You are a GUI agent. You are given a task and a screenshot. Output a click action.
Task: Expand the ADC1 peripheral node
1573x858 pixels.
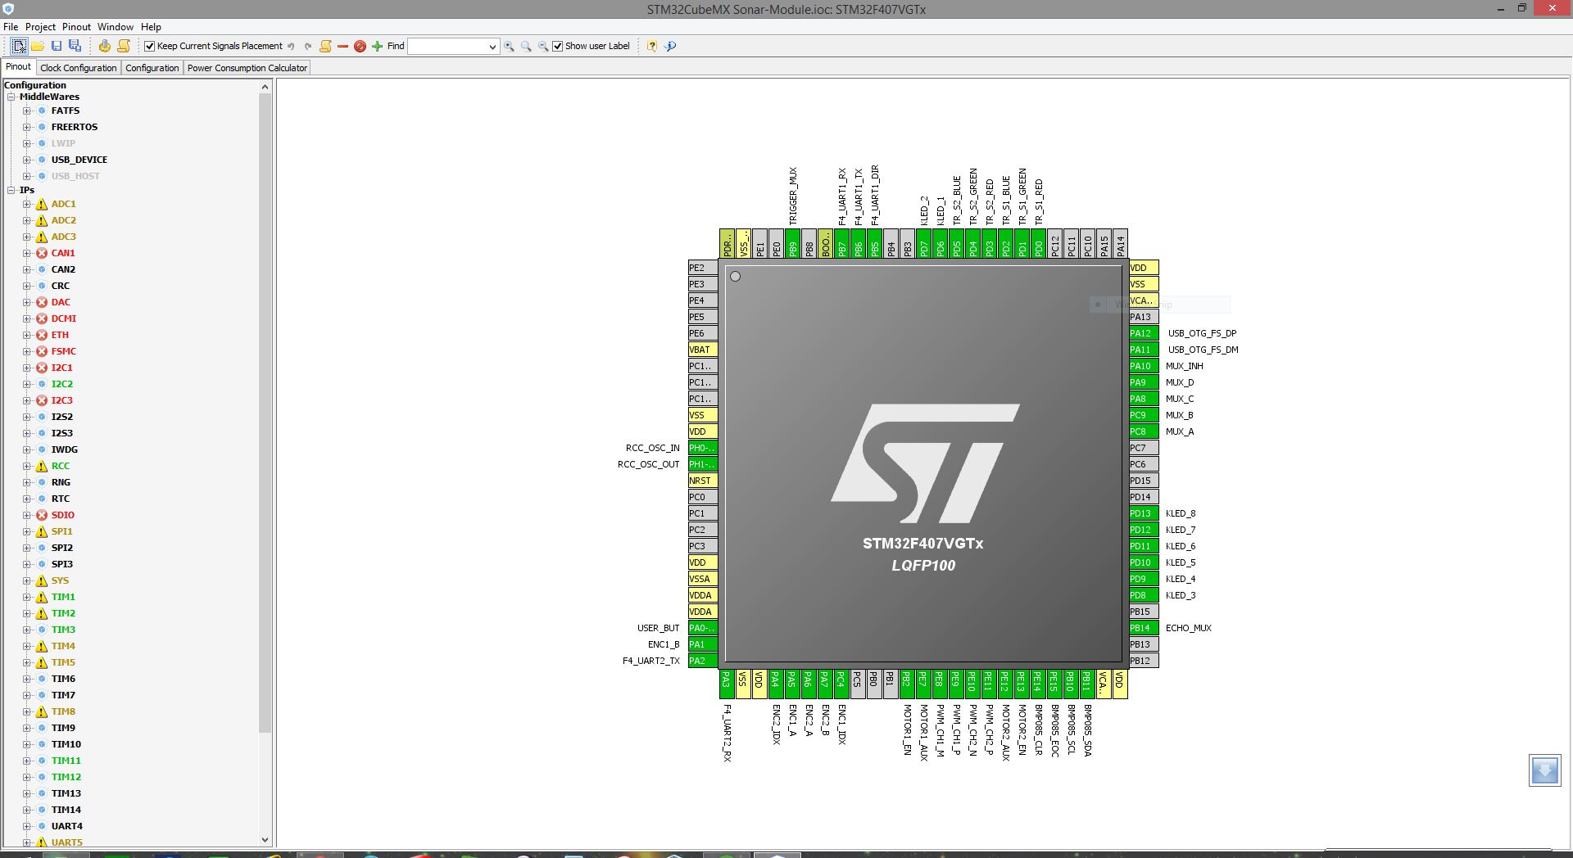(26, 204)
